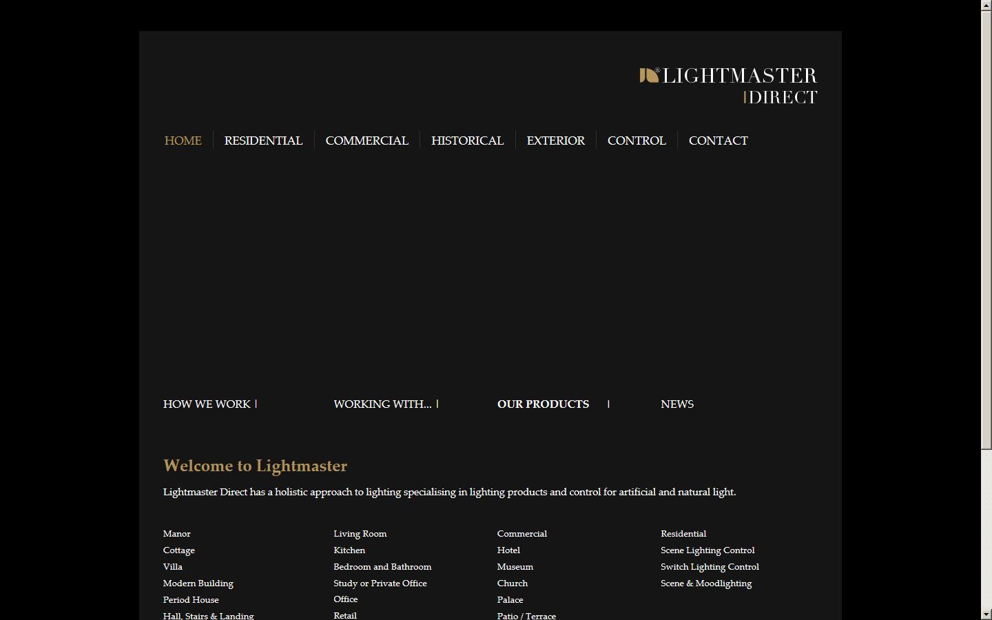Select the HISTORICAL menu item
Screen dimensions: 992x620
click(x=467, y=141)
